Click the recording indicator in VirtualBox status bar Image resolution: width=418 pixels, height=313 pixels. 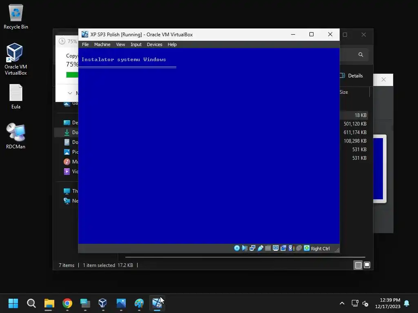coord(283,248)
